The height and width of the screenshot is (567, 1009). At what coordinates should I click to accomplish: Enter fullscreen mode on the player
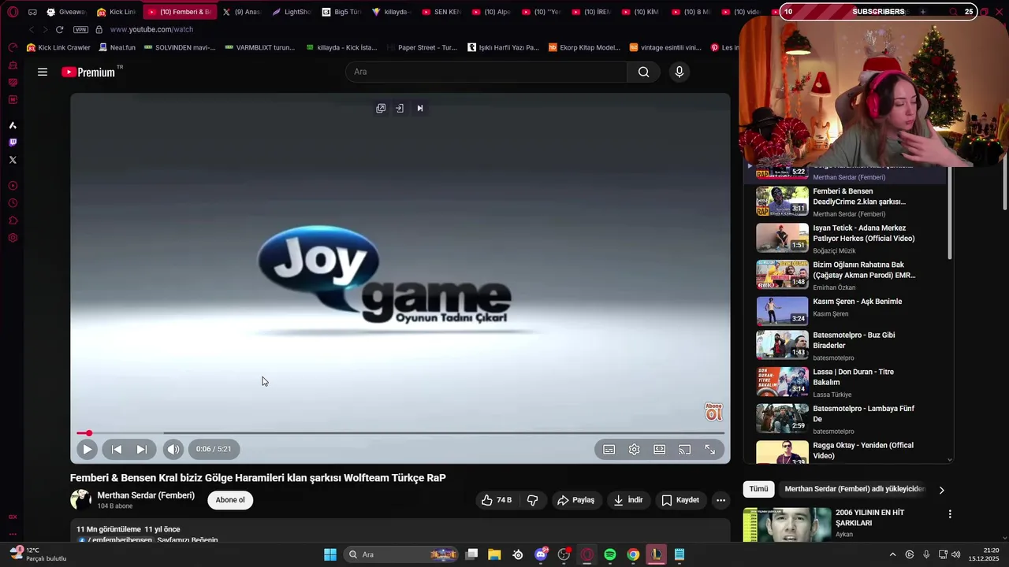point(710,449)
